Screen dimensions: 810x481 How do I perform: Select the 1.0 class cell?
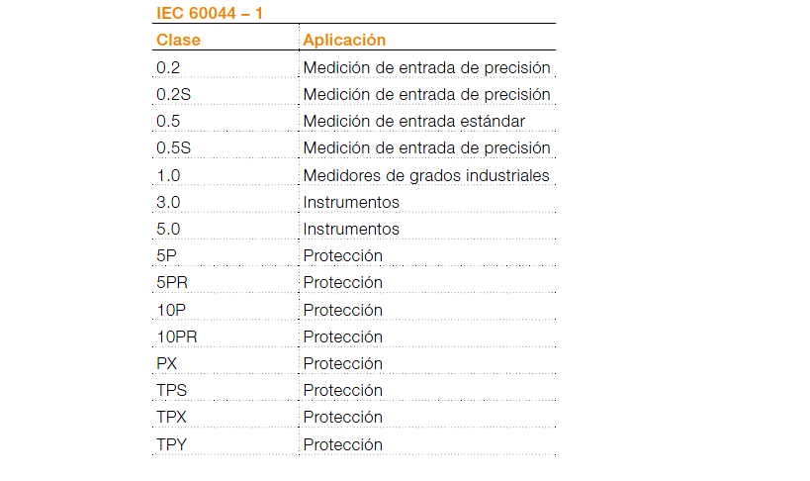pos(168,175)
